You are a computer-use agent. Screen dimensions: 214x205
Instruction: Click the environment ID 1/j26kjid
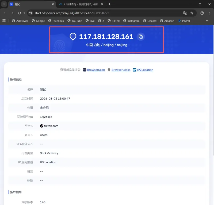(46, 117)
